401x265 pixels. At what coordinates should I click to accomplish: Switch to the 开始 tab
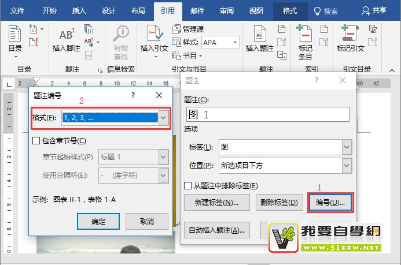50,11
